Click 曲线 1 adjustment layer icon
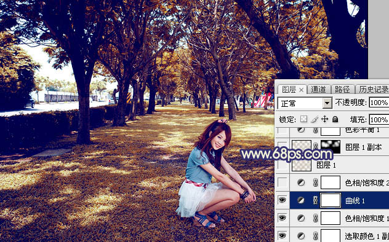The image size is (389, 242). pos(301,200)
